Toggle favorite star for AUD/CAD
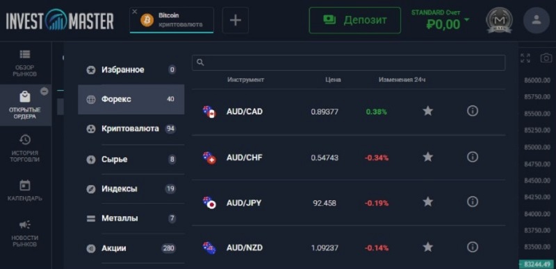The width and height of the screenshot is (556, 269). tap(428, 111)
